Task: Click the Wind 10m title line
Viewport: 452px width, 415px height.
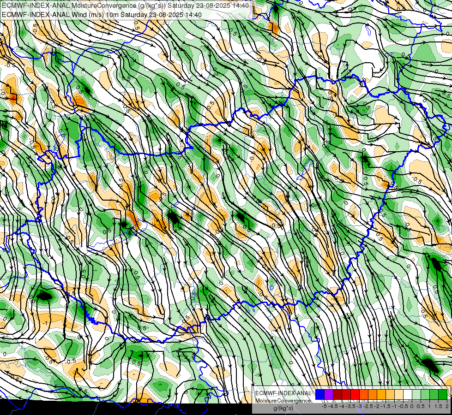Action: (102, 15)
